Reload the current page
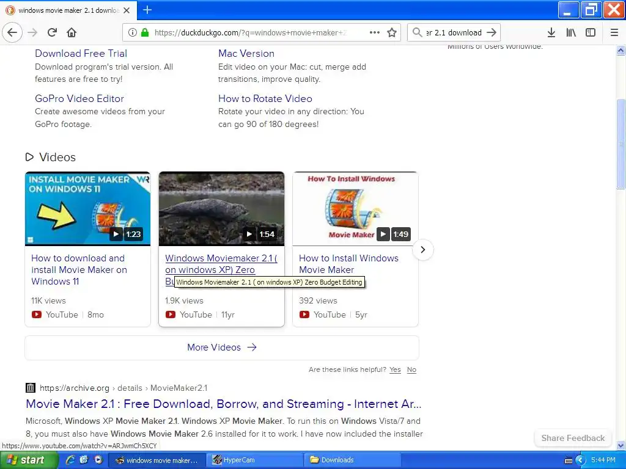This screenshot has height=469, width=626. tap(52, 32)
